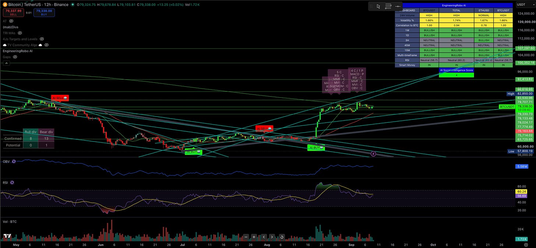Click the 5.58M OBV value label
Viewport: 536px width, 248px height.
(x=523, y=166)
